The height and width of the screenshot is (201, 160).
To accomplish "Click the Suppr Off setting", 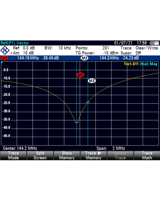I will click(x=138, y=53).
